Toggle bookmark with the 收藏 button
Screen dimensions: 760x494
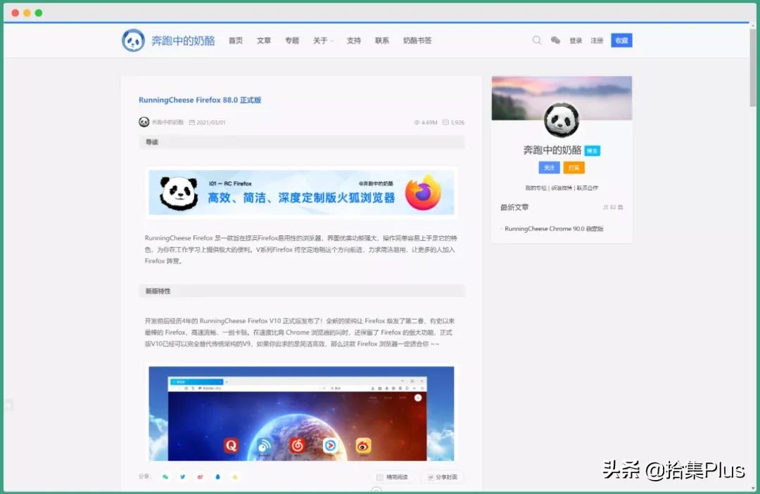click(621, 40)
